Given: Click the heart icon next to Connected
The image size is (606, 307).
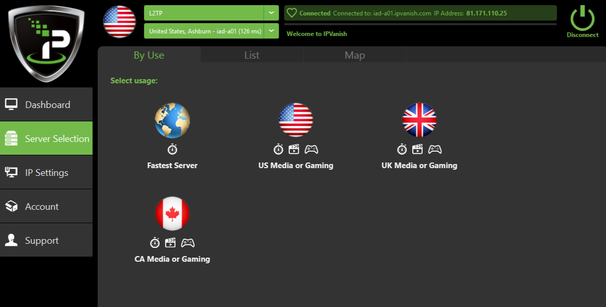Looking at the screenshot, I should pyautogui.click(x=292, y=13).
